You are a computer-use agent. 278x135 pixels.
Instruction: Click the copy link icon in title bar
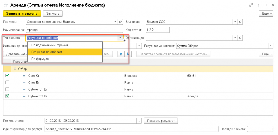(x=251, y=5)
